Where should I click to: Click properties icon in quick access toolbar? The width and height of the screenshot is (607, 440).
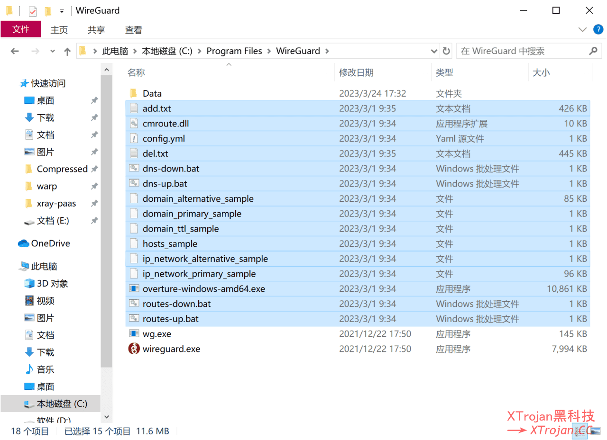tap(32, 11)
